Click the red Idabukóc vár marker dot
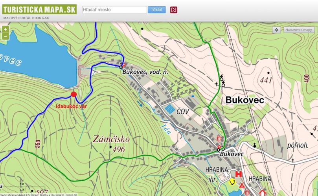 point(74,94)
